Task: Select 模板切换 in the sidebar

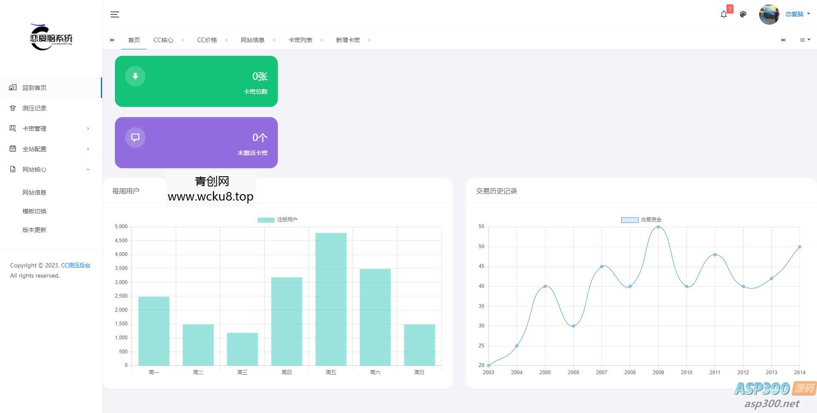Action: point(34,211)
